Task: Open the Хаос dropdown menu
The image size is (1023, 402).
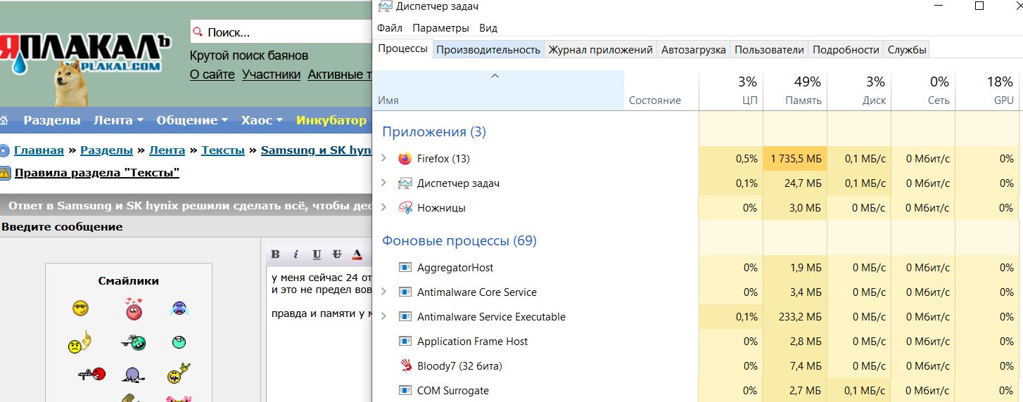Action: [x=262, y=120]
